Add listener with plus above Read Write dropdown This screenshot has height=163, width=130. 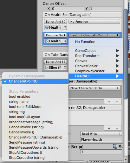pos(109,128)
